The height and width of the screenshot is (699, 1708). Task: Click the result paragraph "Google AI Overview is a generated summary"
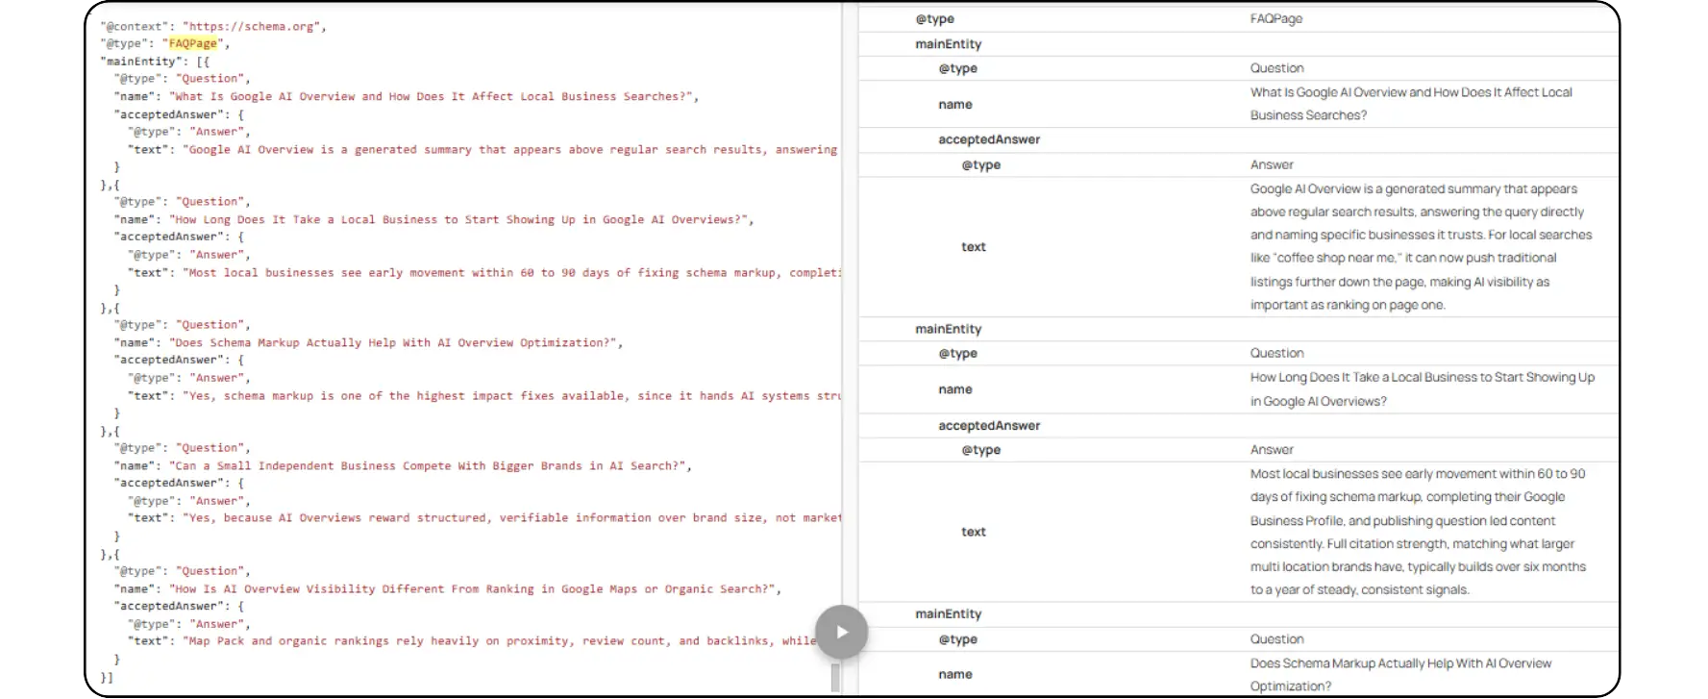[x=1421, y=247]
